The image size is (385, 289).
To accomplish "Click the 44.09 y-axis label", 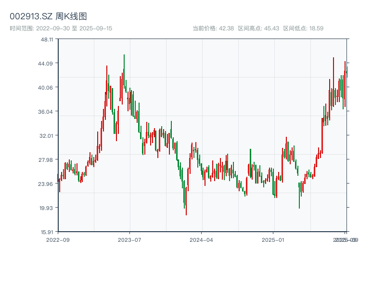I will [45, 64].
